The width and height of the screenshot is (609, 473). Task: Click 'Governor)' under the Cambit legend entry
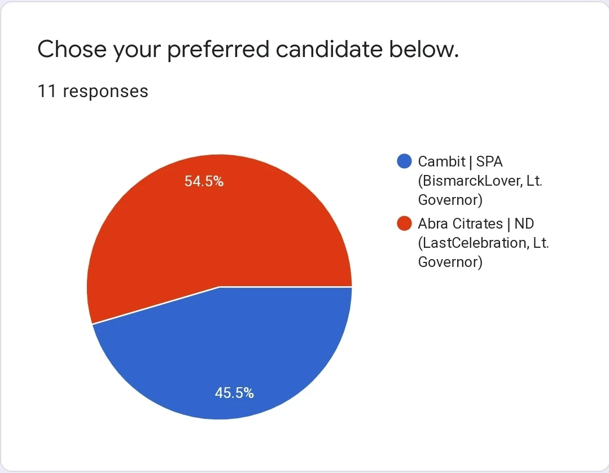tap(450, 200)
